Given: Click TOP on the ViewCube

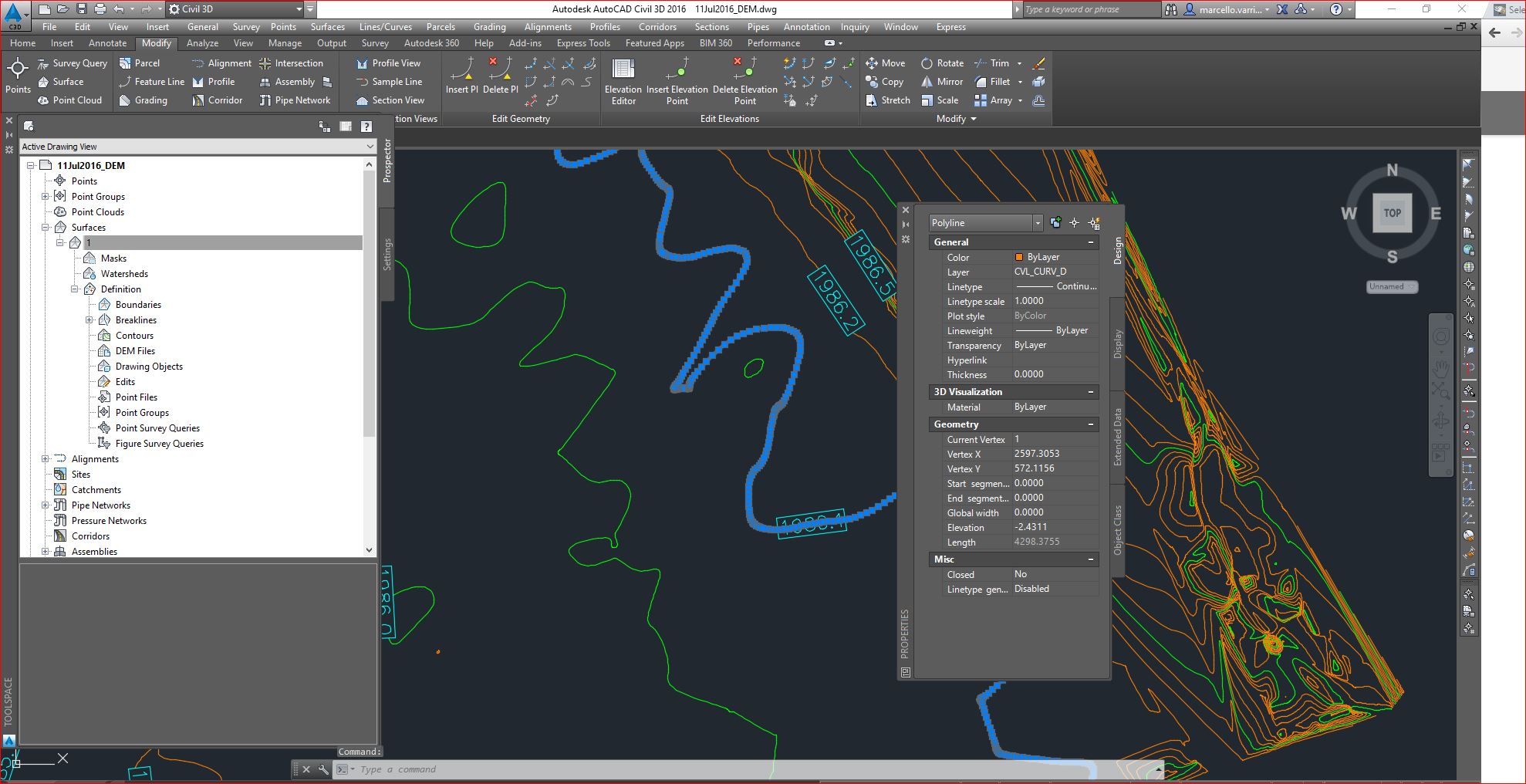Looking at the screenshot, I should (1392, 213).
